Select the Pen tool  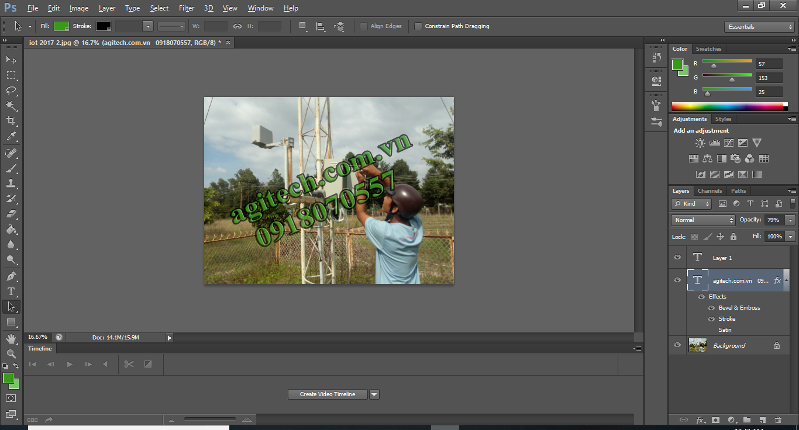[11, 276]
